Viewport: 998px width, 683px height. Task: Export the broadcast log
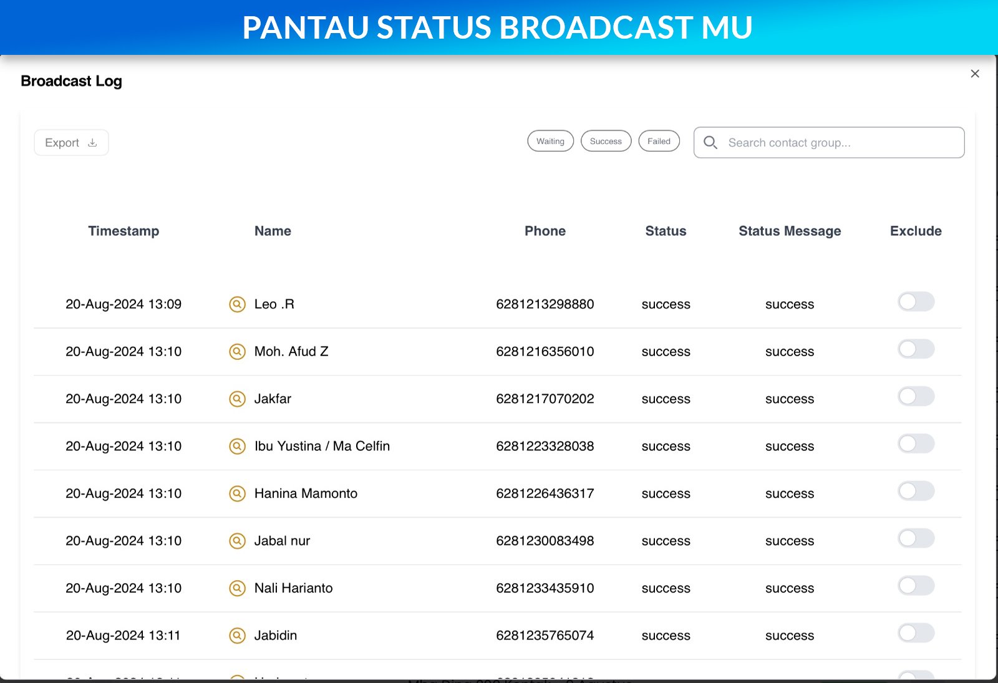71,143
